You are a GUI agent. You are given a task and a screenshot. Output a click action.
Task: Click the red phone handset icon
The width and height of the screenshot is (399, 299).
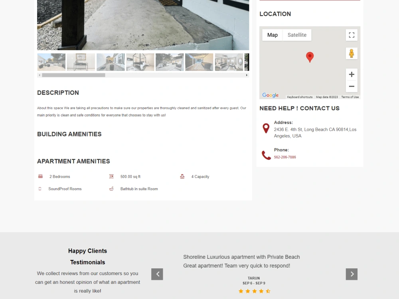[x=266, y=155]
